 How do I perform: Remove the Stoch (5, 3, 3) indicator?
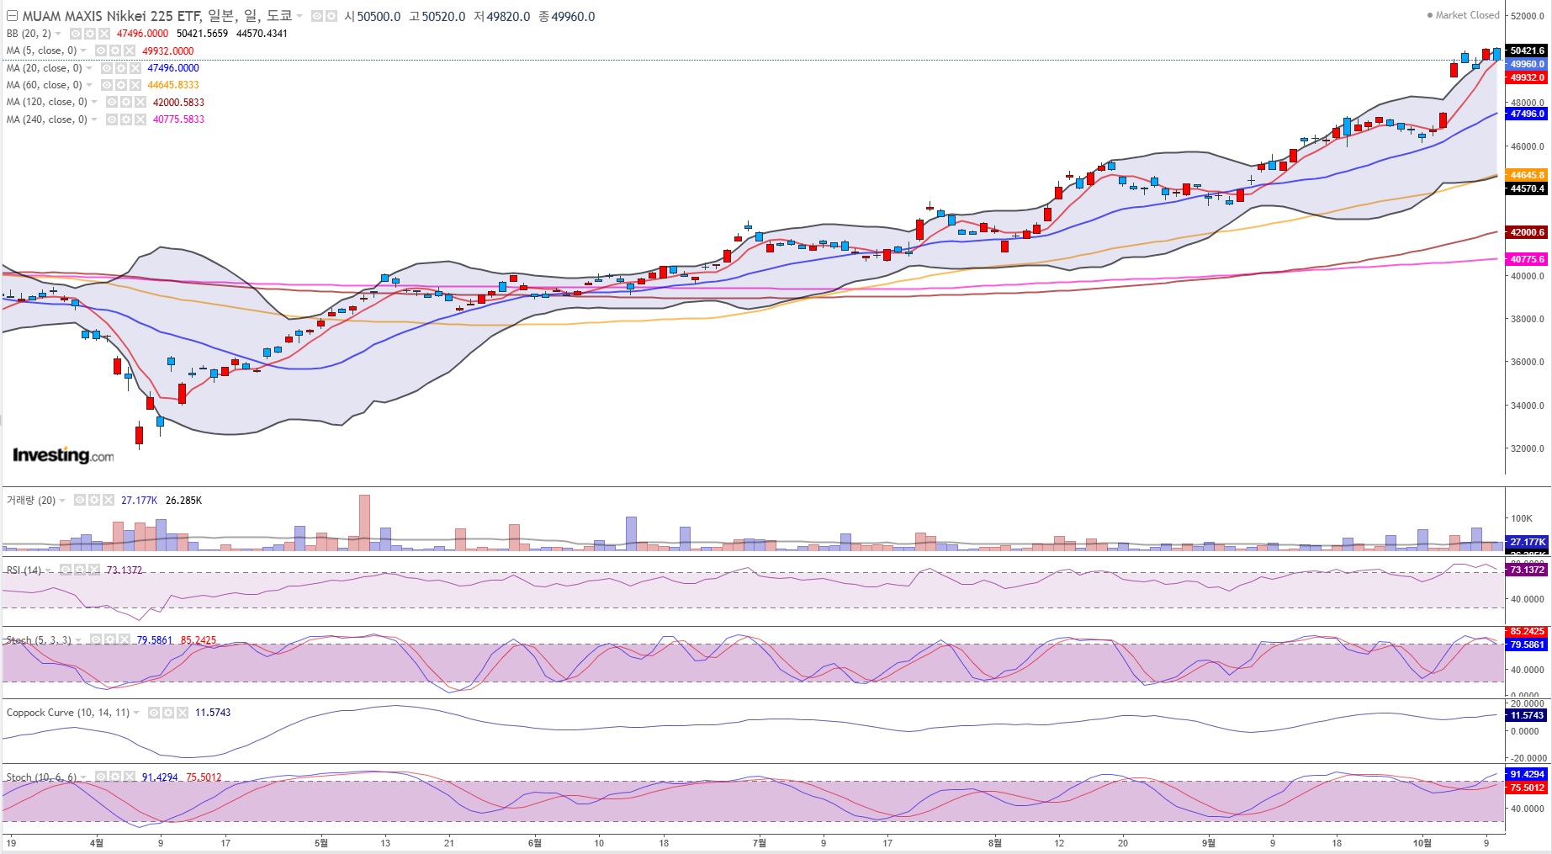click(x=124, y=639)
